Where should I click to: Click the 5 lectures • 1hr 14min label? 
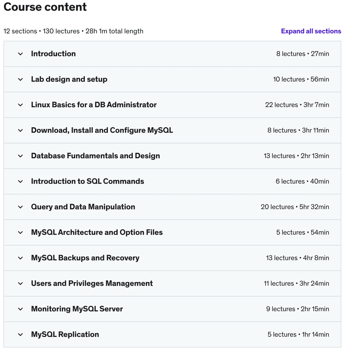pos(298,335)
